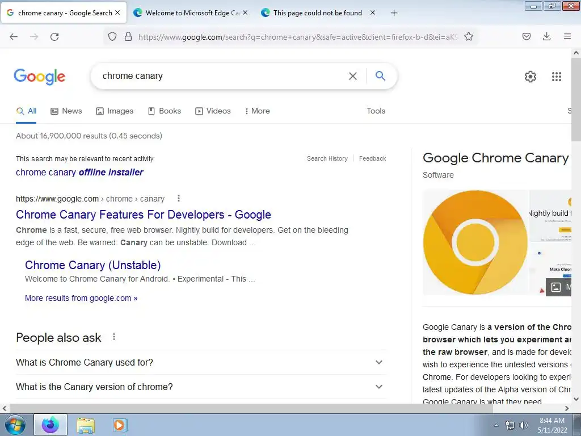Screen dimensions: 581x436
Task: Click the Nightly build screenshot thumbnail
Action: click(550, 216)
